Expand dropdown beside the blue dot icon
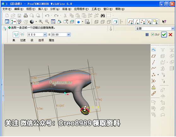176x137 pixels. point(83,21)
